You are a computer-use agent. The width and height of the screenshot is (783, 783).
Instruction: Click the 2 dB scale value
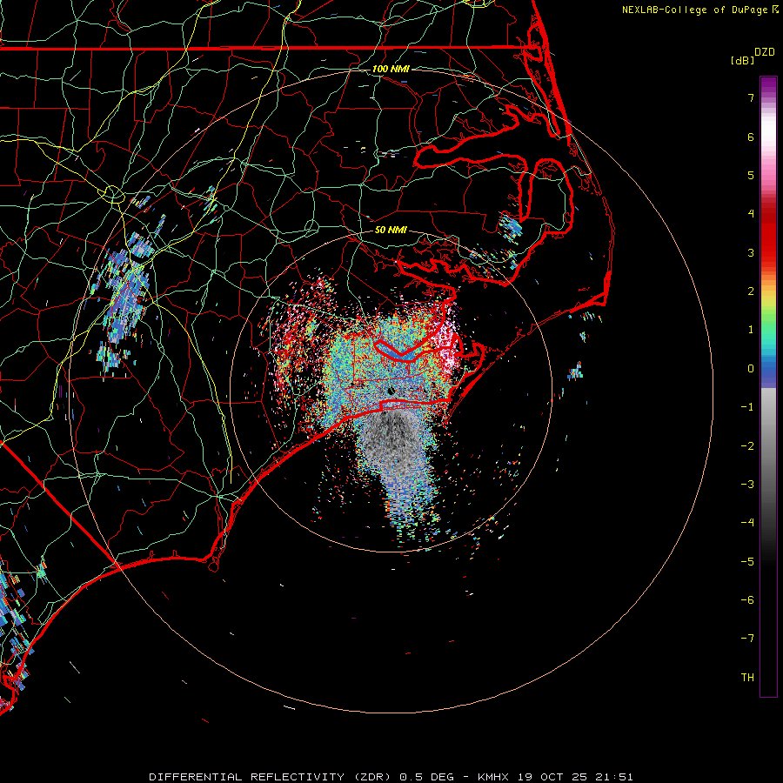(751, 291)
